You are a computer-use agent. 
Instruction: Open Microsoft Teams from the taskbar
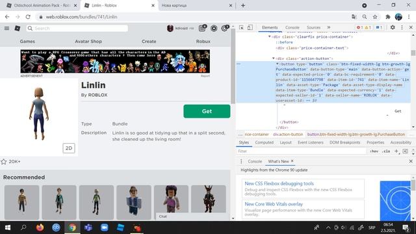88,227
